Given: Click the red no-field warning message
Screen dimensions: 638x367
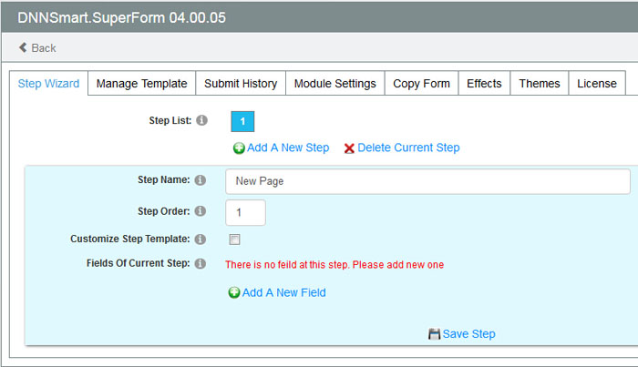Looking at the screenshot, I should pos(334,265).
